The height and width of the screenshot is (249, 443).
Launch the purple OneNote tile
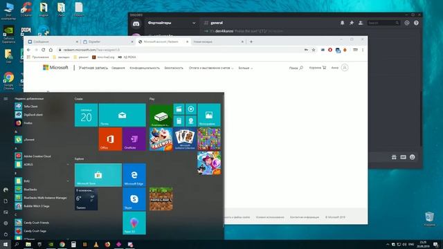134,139
